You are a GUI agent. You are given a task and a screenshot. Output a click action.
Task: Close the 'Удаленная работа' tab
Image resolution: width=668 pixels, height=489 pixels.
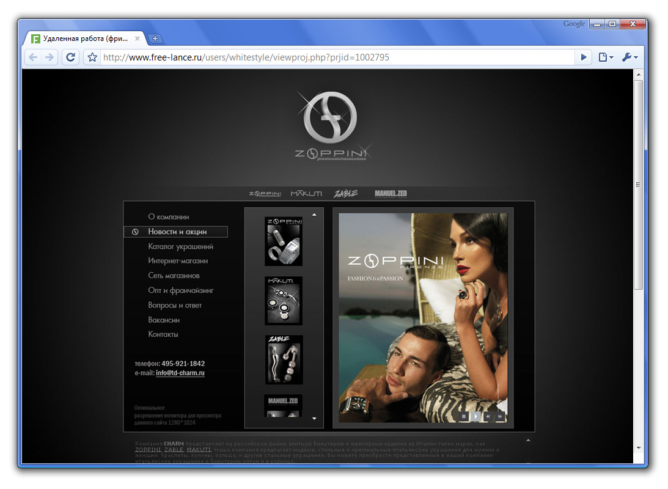(137, 39)
